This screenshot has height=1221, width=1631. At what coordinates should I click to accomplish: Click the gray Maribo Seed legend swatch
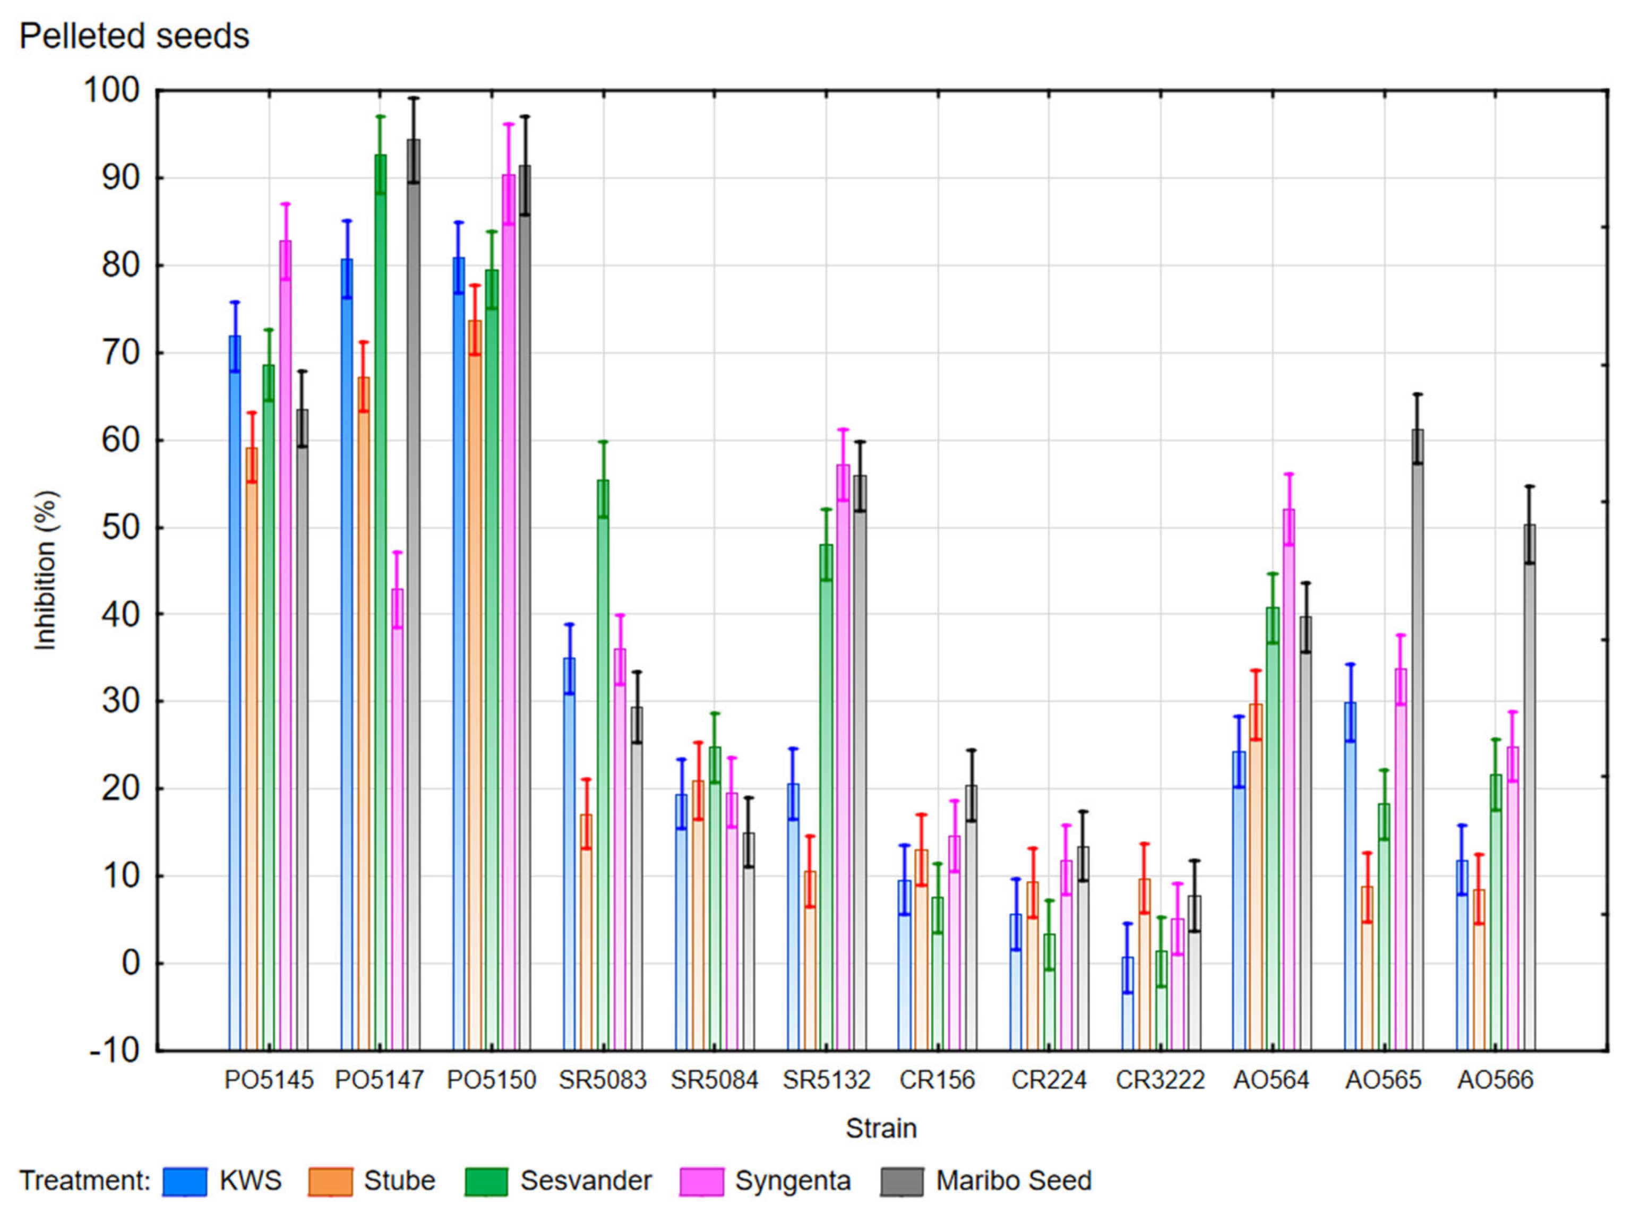[x=901, y=1181]
